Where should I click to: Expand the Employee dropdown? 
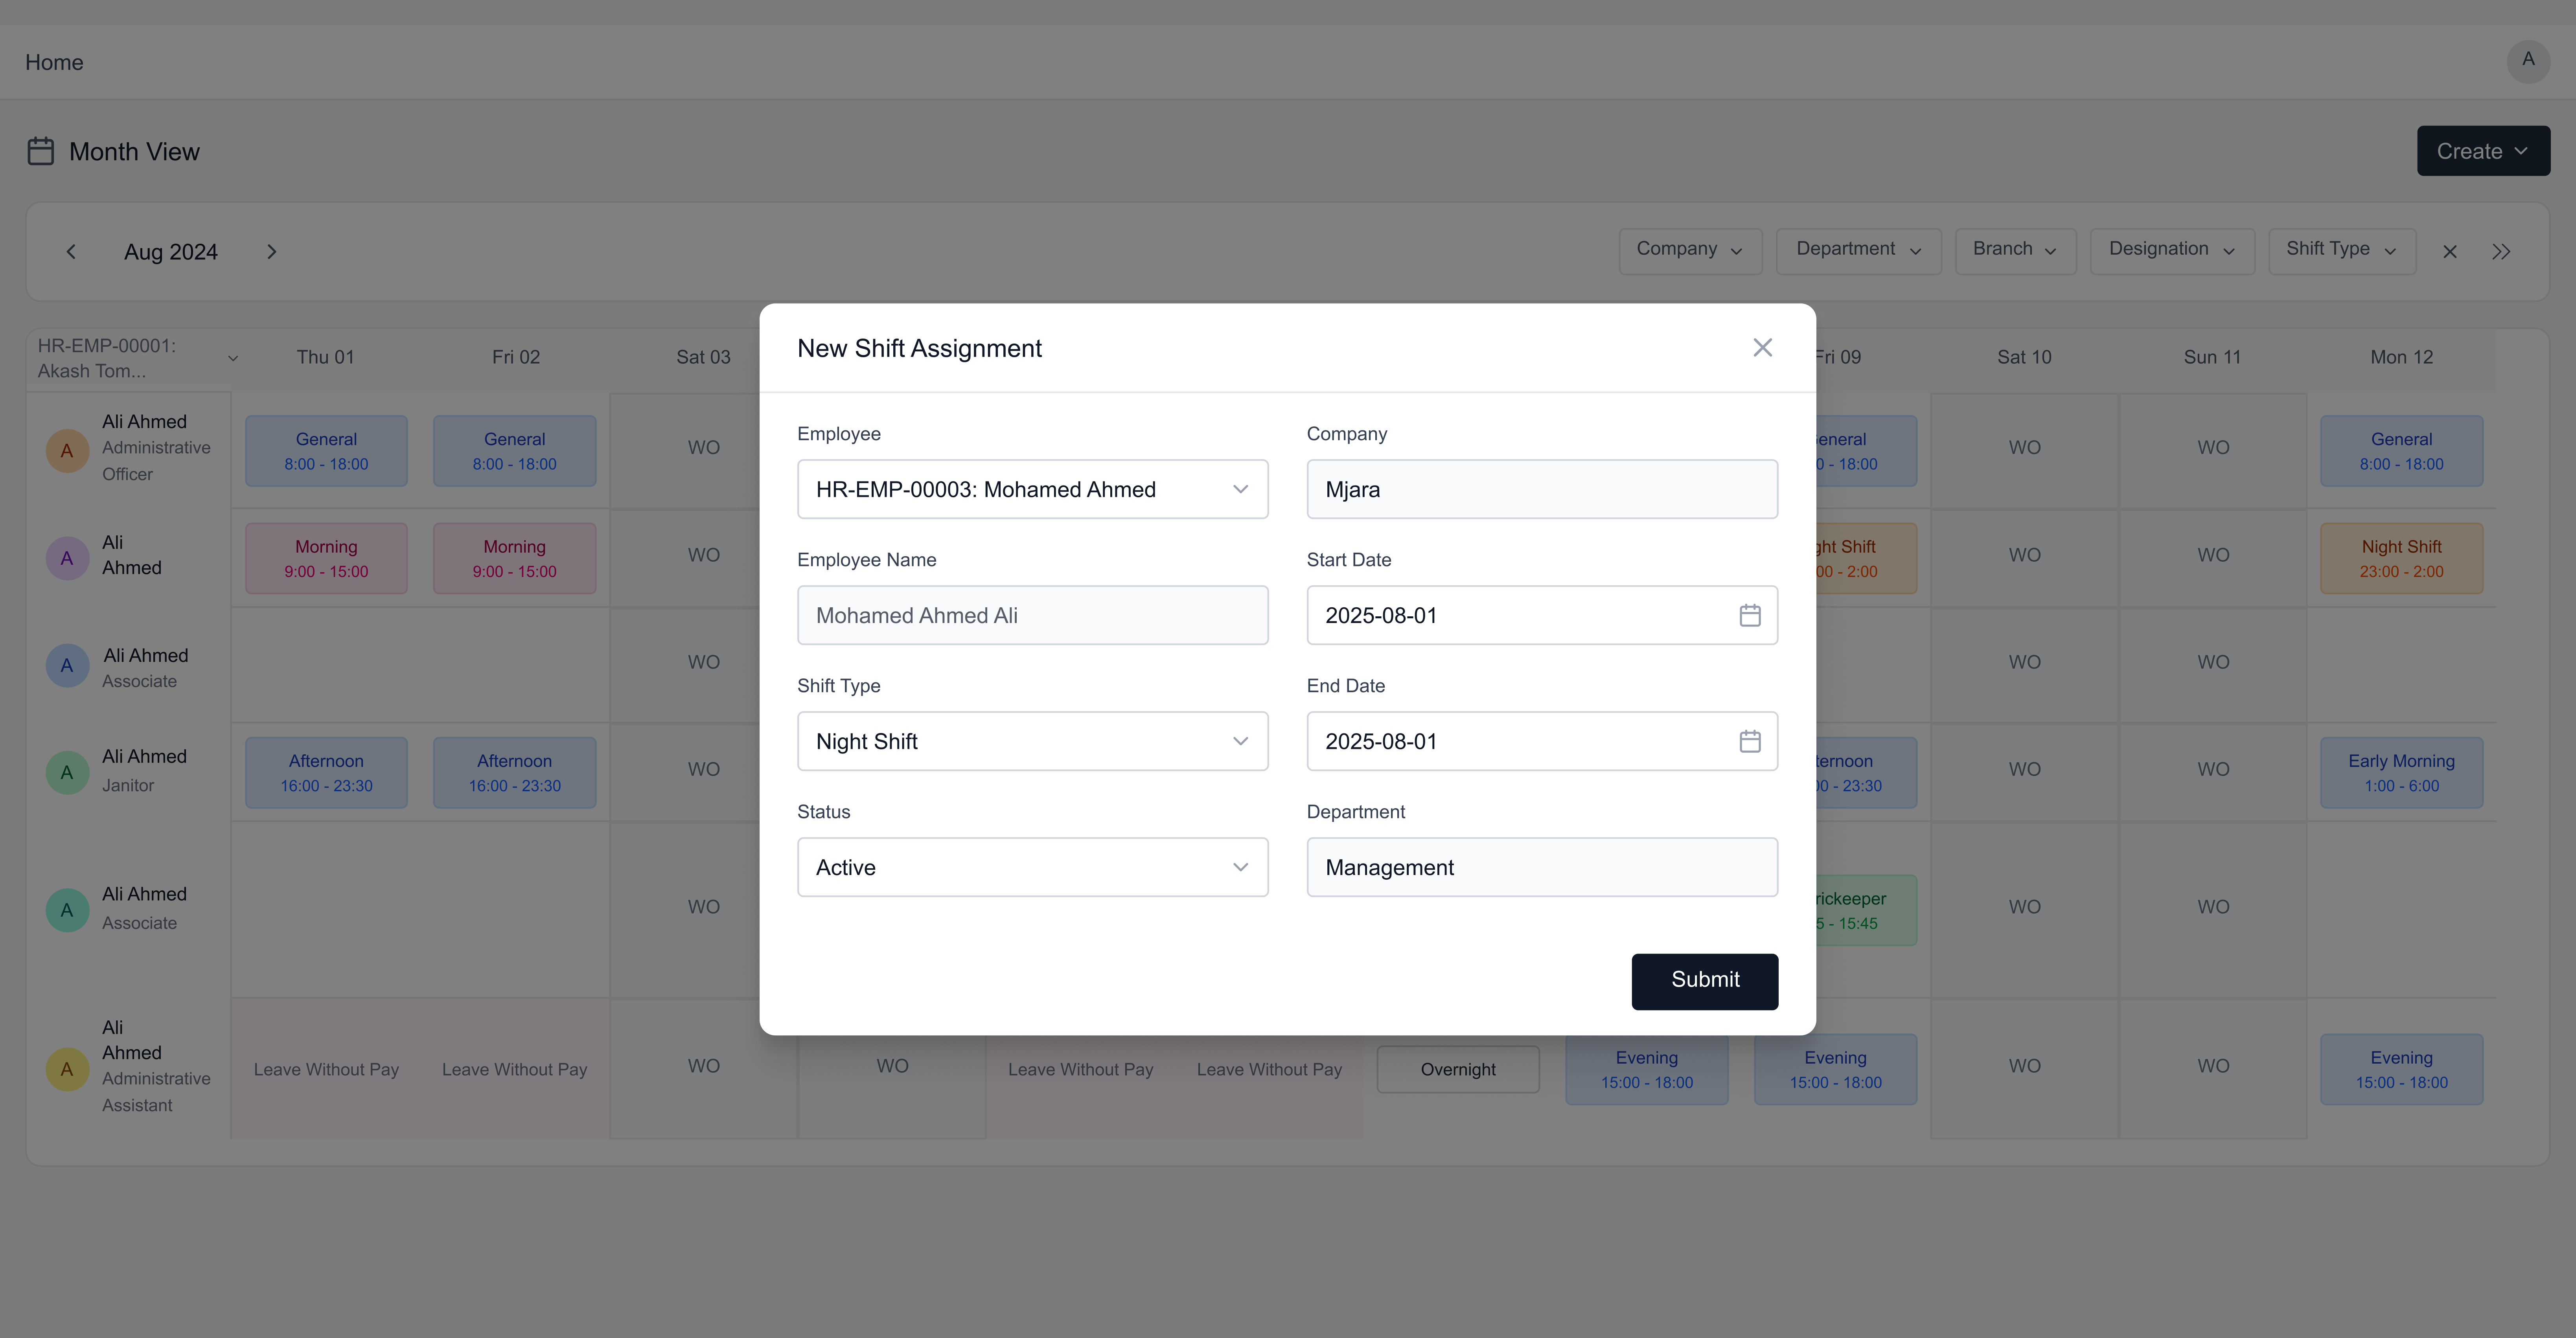[x=1032, y=489]
